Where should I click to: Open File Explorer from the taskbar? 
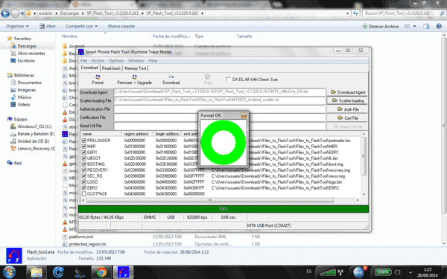[37, 272]
